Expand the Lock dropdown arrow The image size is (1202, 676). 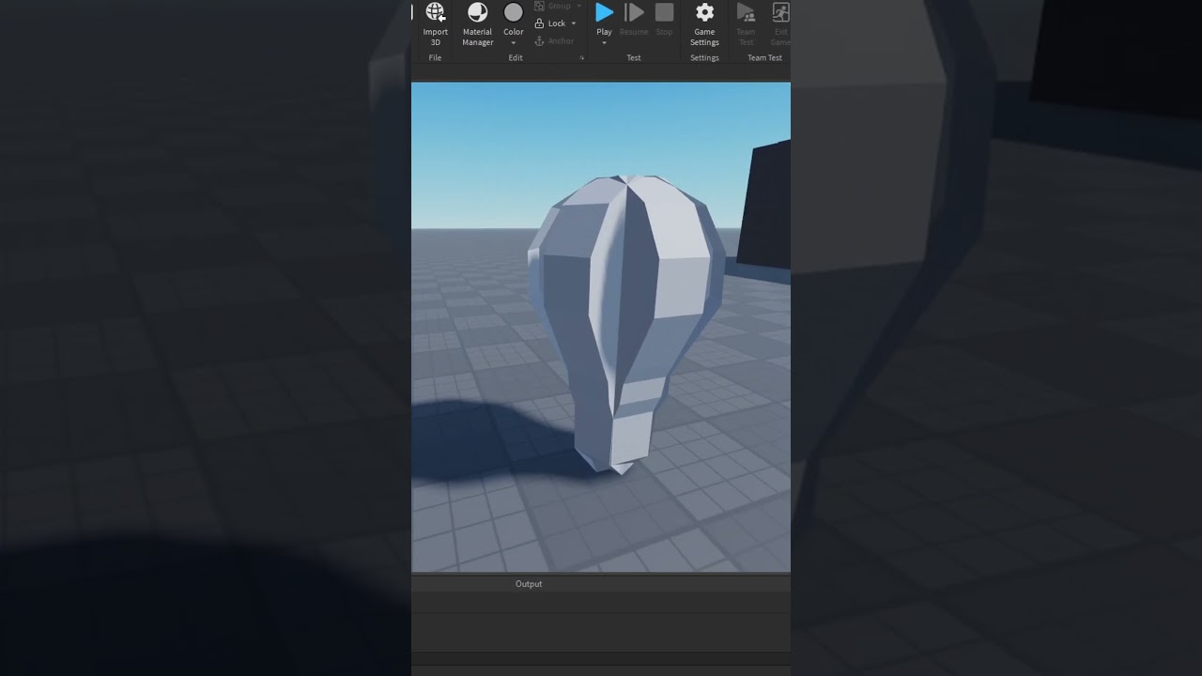point(574,23)
